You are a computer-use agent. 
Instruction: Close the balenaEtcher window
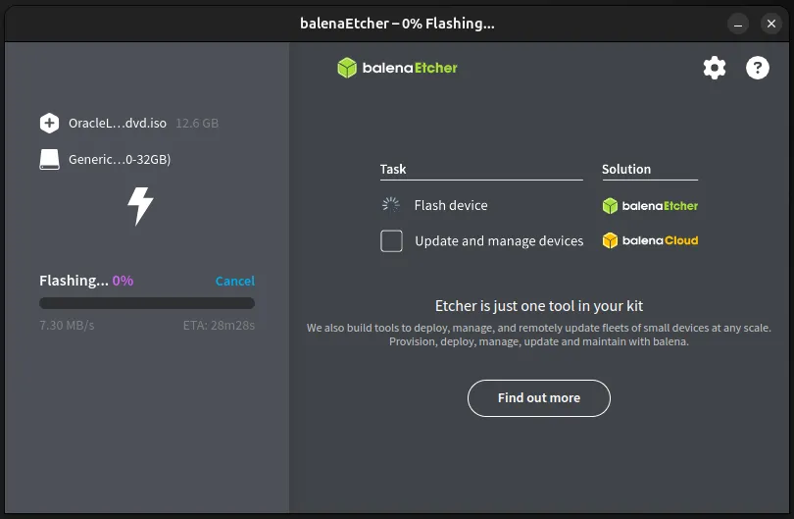point(771,24)
